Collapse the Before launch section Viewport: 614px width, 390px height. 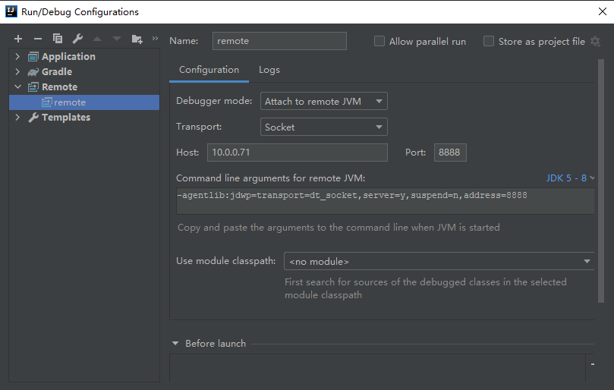pyautogui.click(x=176, y=344)
